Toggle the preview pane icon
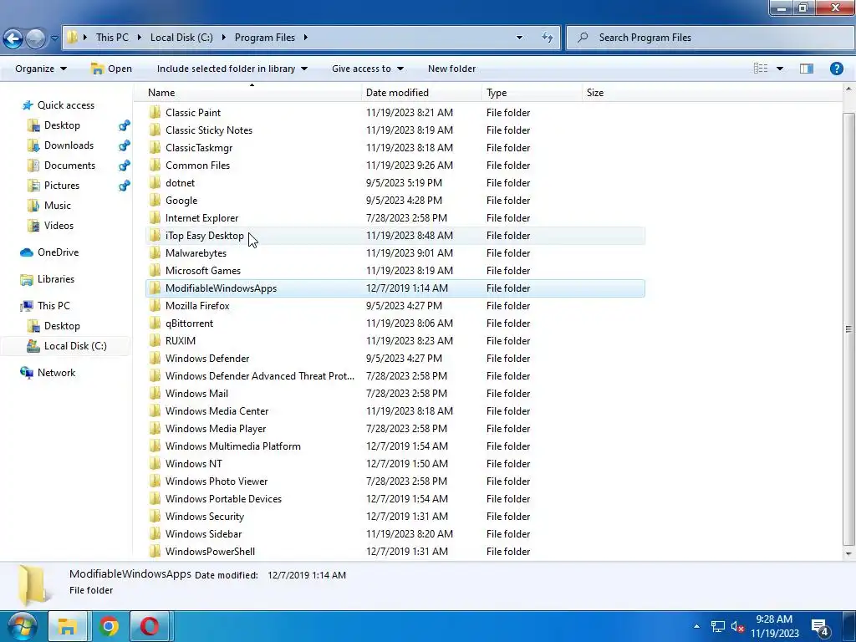This screenshot has height=642, width=856. pos(807,69)
